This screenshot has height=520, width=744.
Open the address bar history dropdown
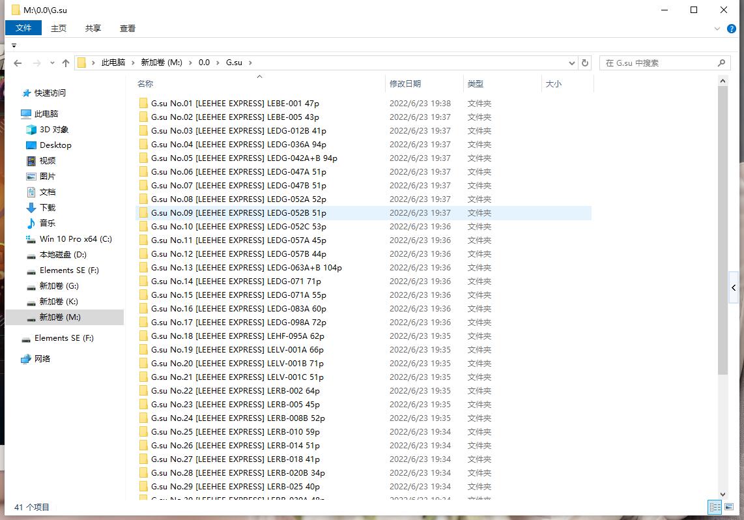pos(572,63)
